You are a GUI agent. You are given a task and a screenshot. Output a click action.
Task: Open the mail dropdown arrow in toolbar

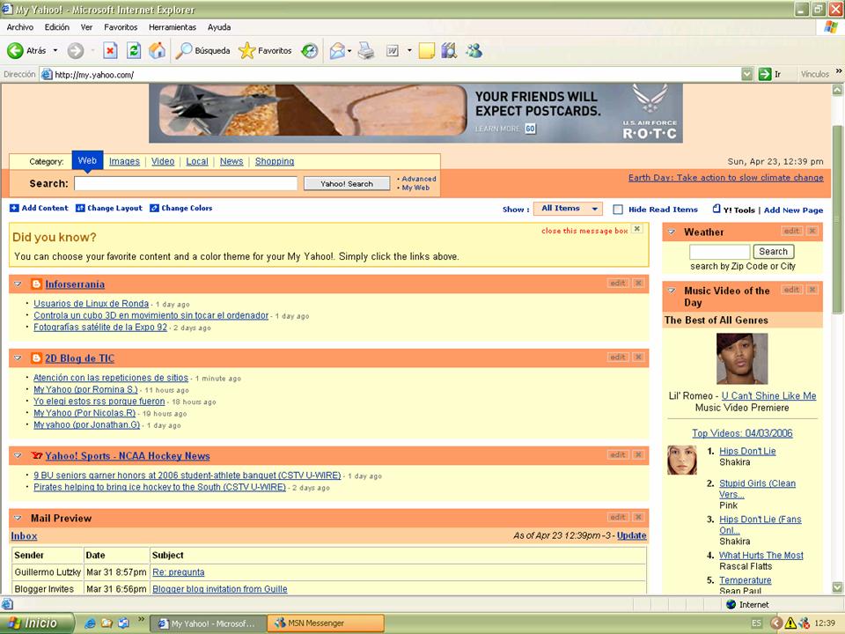349,51
